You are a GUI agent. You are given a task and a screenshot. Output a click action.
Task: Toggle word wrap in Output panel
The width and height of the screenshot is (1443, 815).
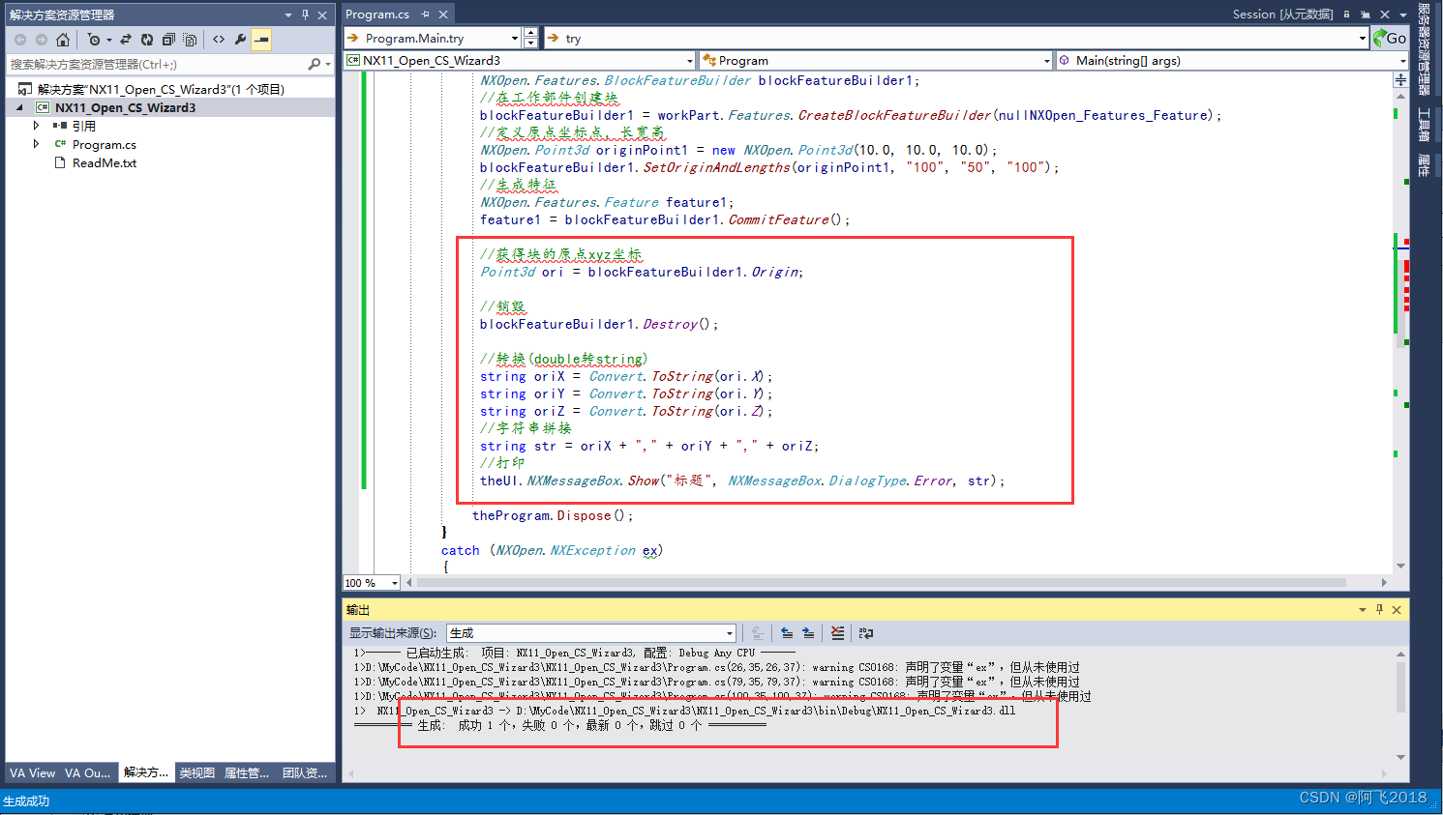coord(866,633)
